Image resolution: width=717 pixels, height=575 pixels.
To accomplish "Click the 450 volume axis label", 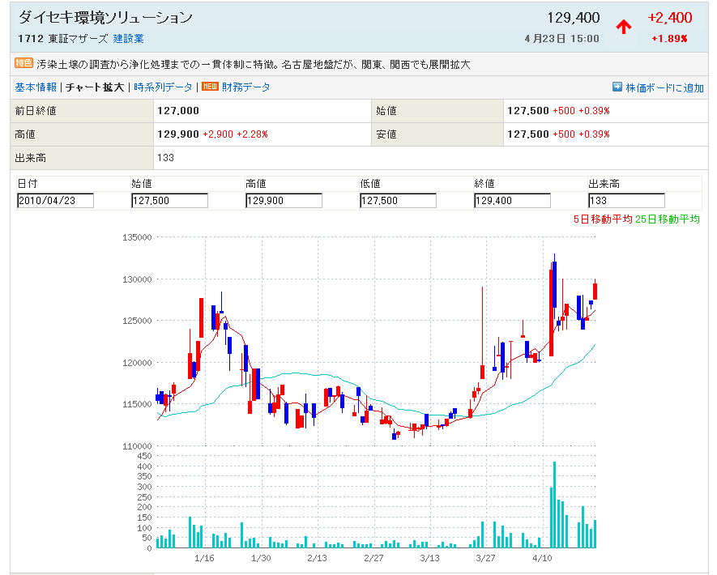I will tap(144, 456).
